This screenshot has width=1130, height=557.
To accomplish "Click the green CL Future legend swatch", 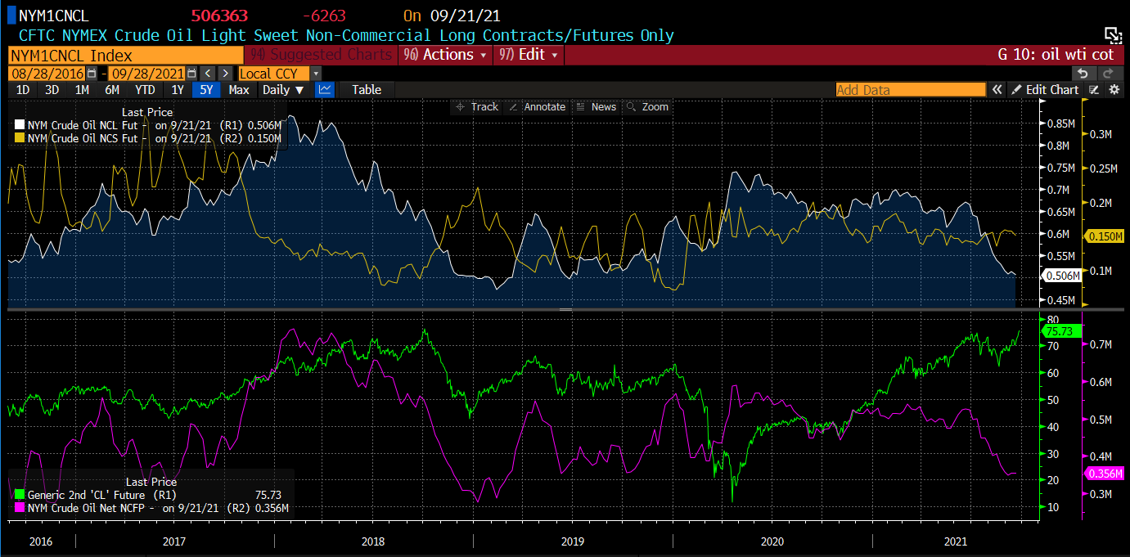I will pos(19,495).
